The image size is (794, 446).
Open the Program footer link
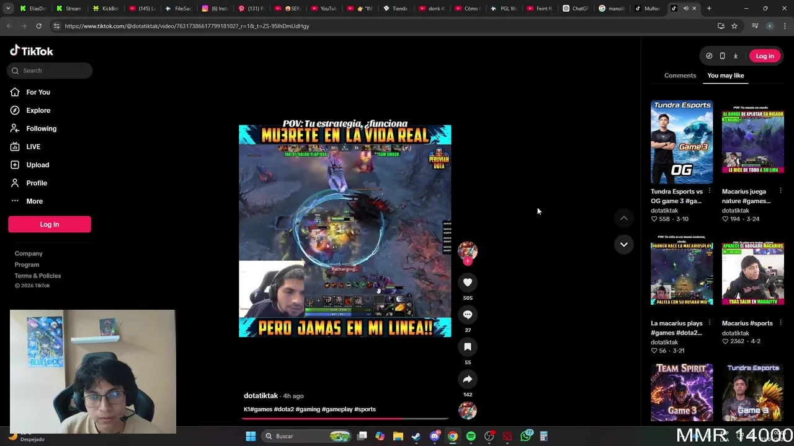27,265
